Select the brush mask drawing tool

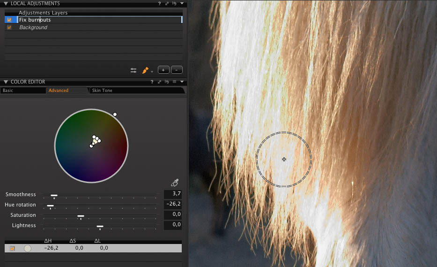[x=145, y=70]
